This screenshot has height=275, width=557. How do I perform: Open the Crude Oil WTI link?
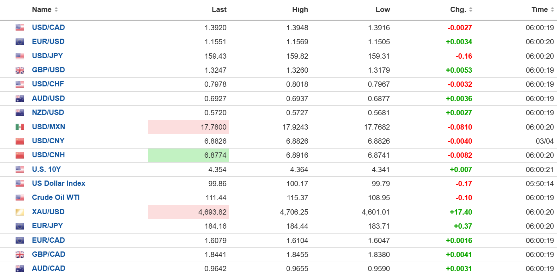[56, 197]
